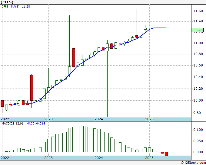Click the 0.100 MACD axis label

tap(198, 130)
